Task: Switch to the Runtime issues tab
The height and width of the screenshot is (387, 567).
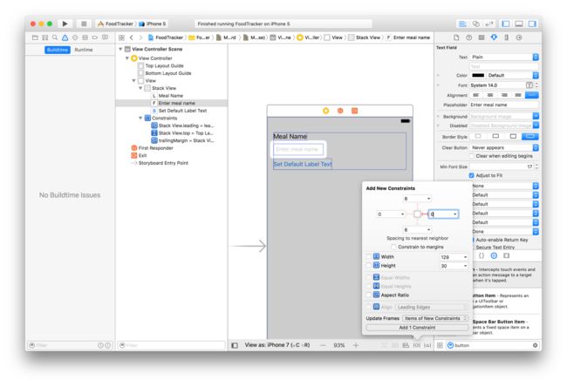Action: click(x=84, y=50)
